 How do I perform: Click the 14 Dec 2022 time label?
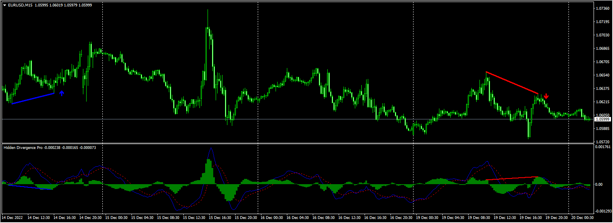tap(13, 217)
